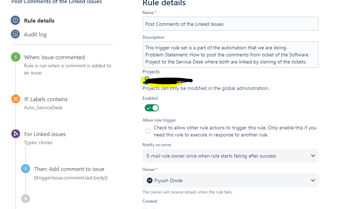This screenshot has height=209, width=350.
Task: Edit the Description text area
Action: click(x=230, y=55)
